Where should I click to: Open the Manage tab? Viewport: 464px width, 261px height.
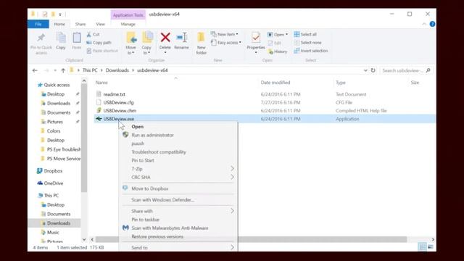click(128, 24)
